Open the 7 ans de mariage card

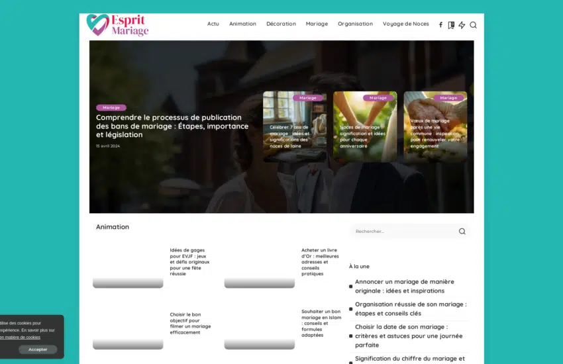coord(290,136)
